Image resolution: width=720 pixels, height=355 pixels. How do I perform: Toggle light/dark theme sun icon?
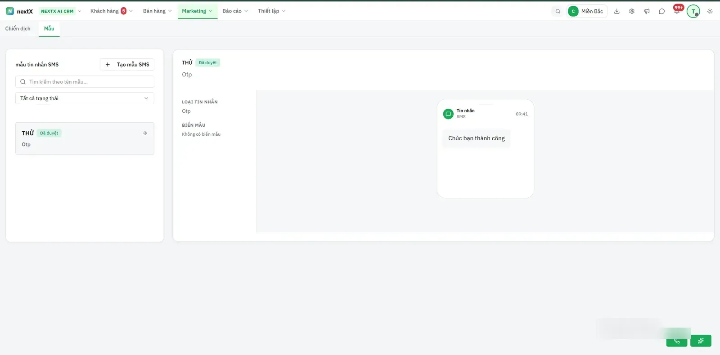710,11
